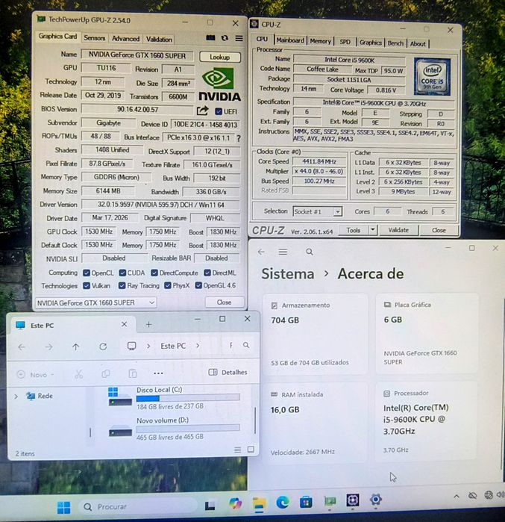Click File Explorer forward arrow
505x522 pixels.
(x=49, y=347)
